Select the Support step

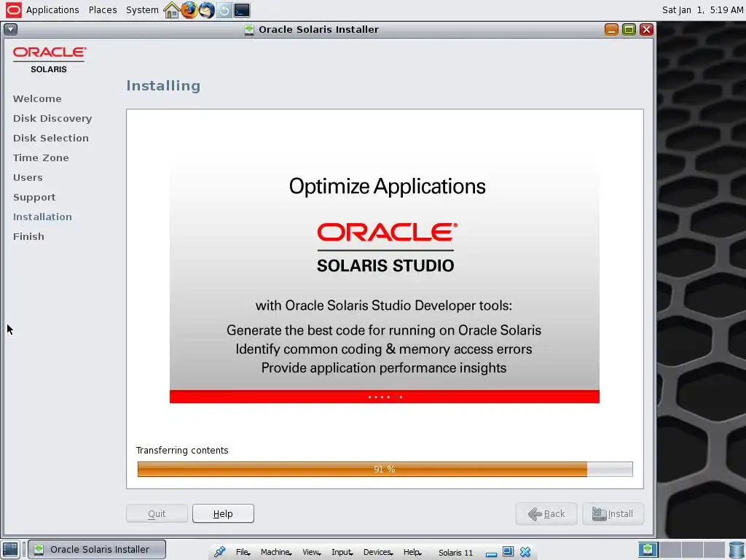(x=34, y=197)
